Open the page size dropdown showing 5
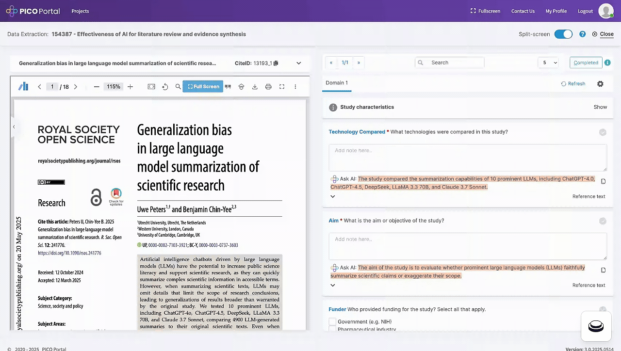Viewport: 621px width, 351px height. coord(548,63)
